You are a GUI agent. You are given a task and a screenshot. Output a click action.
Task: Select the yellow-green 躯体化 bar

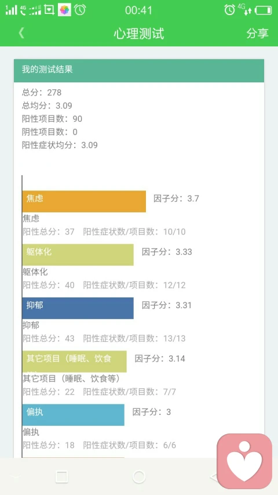tap(78, 255)
